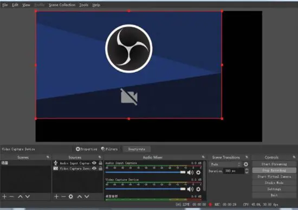Pop out the Audio Mixer dock
This screenshot has height=210, width=298.
[203, 157]
